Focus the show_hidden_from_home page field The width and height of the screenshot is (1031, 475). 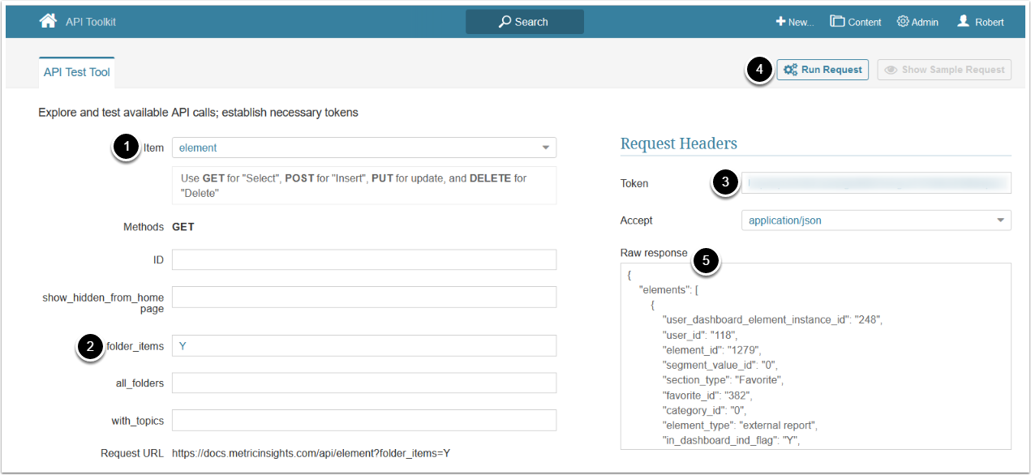364,297
